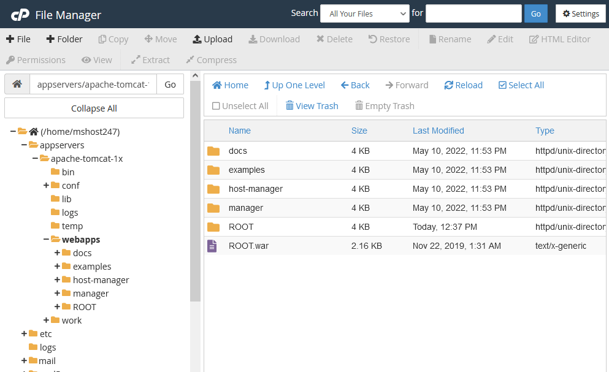Click Up One Level in the navigation bar
The height and width of the screenshot is (372, 609).
[x=294, y=85]
